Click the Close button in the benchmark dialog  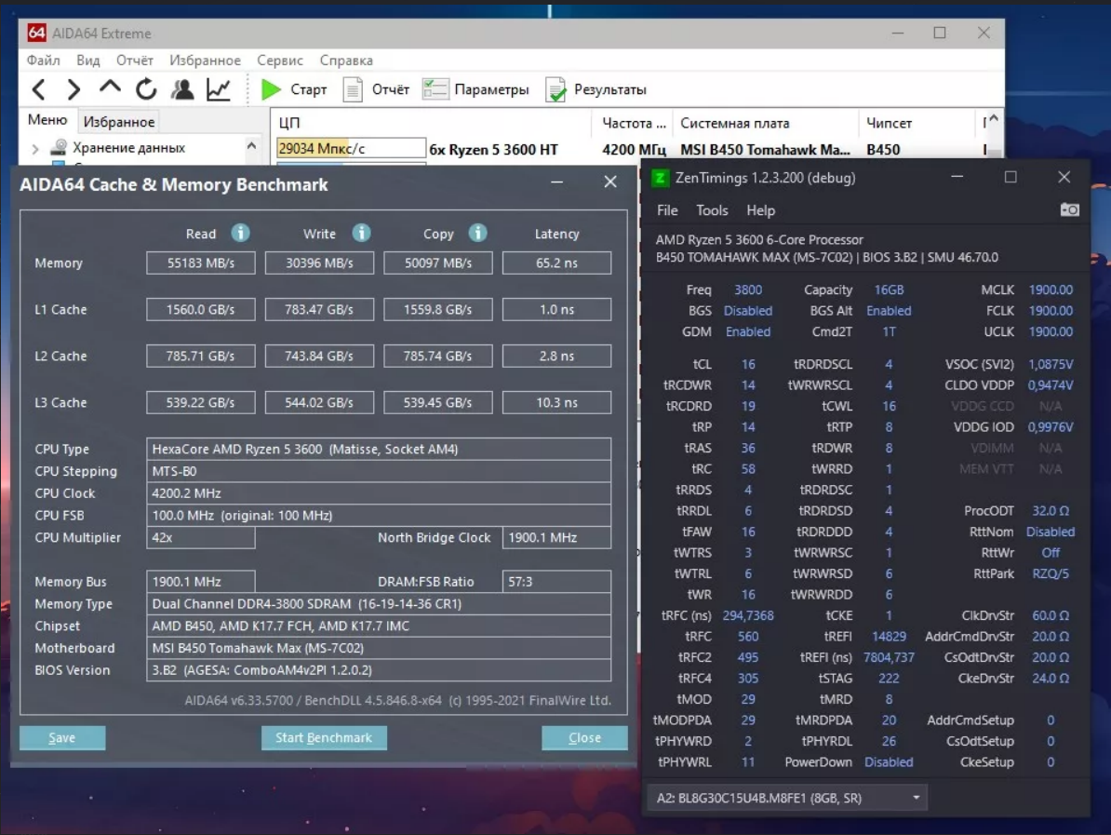[x=584, y=738]
